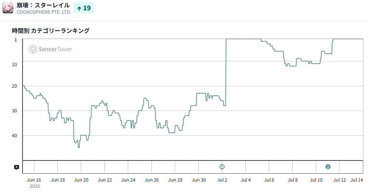The image size is (369, 193).
Task: Click the up arrow rank change badge
Action: click(x=84, y=8)
